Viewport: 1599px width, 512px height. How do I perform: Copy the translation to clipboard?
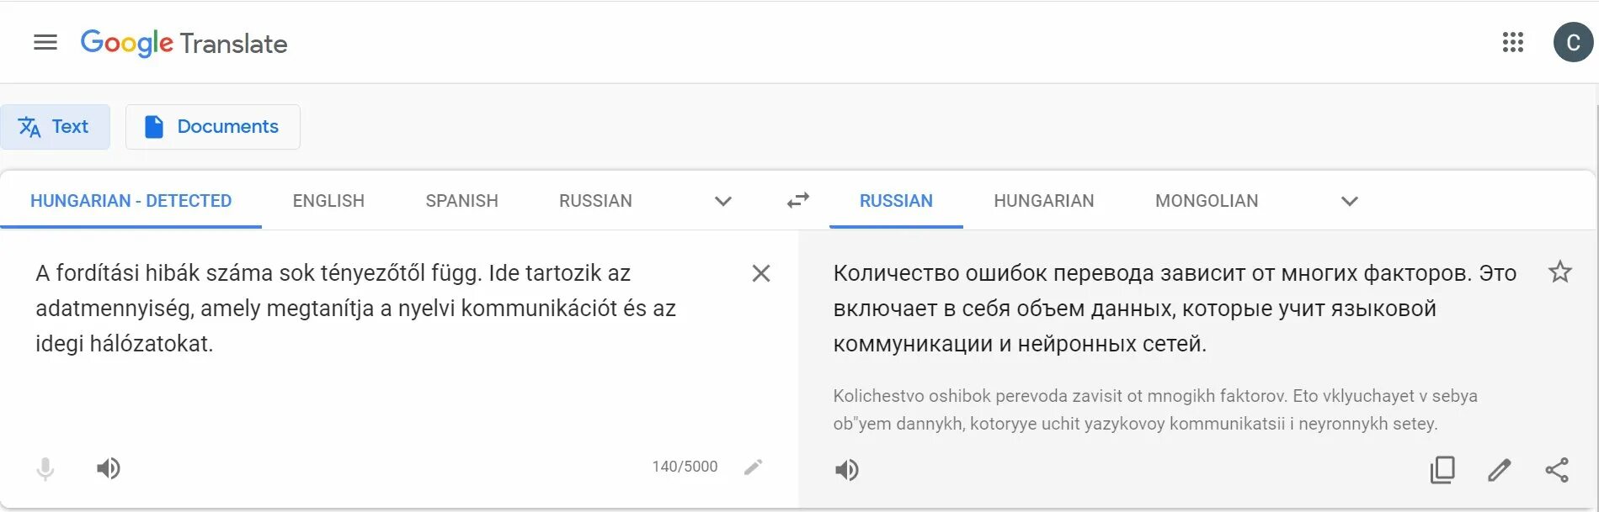tap(1442, 469)
